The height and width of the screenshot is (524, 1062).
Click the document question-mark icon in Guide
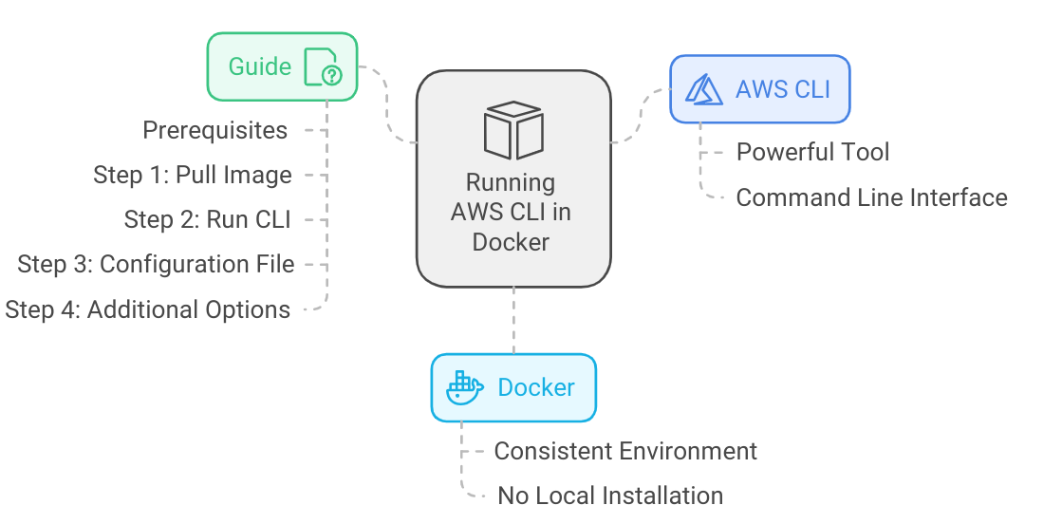point(323,66)
